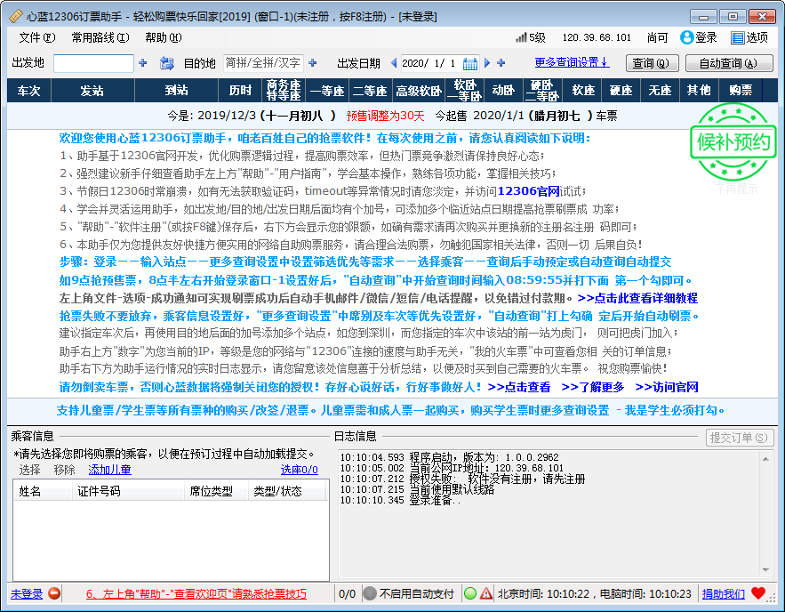The image size is (785, 612).
Task: Click the 添加儿童 link
Action: (x=109, y=470)
